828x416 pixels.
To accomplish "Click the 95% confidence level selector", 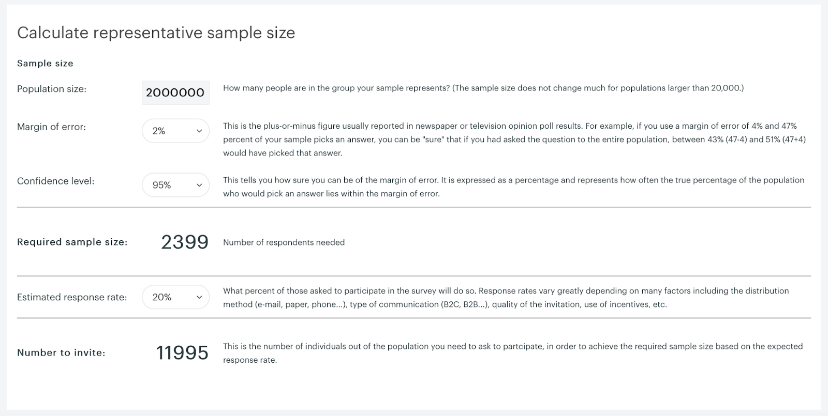I will click(x=175, y=184).
